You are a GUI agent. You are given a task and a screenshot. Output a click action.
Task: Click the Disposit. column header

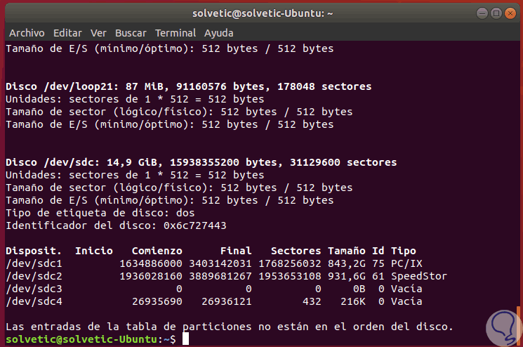click(34, 251)
